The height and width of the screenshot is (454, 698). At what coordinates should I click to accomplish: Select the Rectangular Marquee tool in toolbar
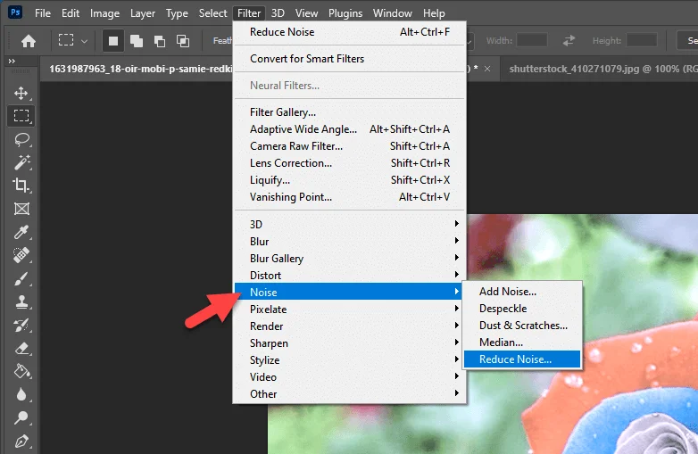(21, 116)
